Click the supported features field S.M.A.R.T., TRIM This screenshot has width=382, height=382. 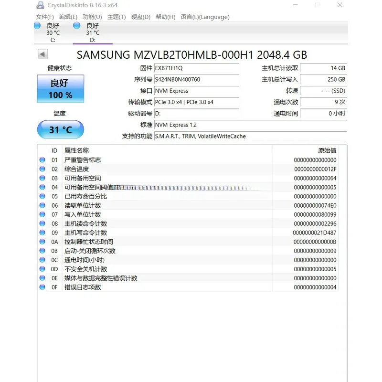tap(250, 136)
